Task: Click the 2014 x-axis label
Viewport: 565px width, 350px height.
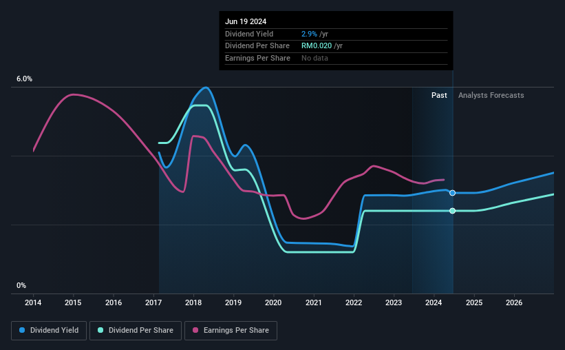Action: [33, 302]
